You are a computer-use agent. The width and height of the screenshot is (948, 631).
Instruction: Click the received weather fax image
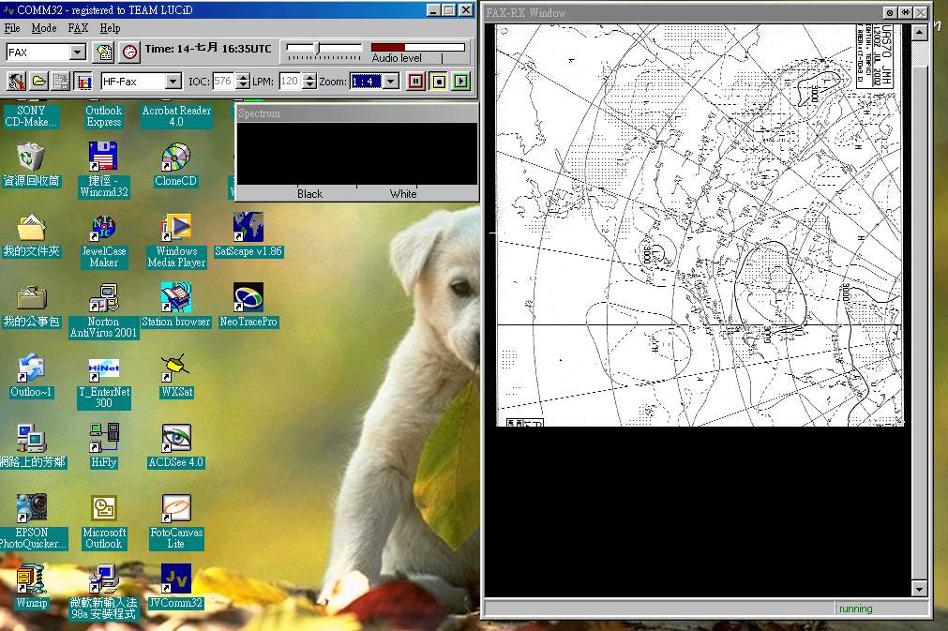coord(700,225)
